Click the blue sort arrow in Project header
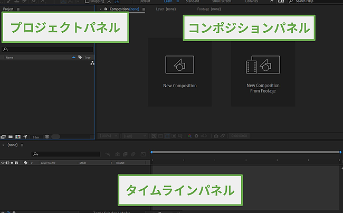Image resolution: width=343 pixels, height=213 pixels. point(74,58)
